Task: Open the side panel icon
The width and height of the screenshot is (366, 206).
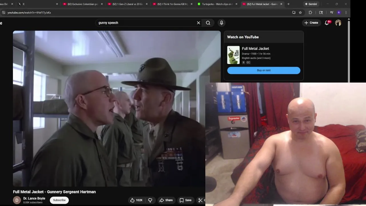Action: (321, 13)
